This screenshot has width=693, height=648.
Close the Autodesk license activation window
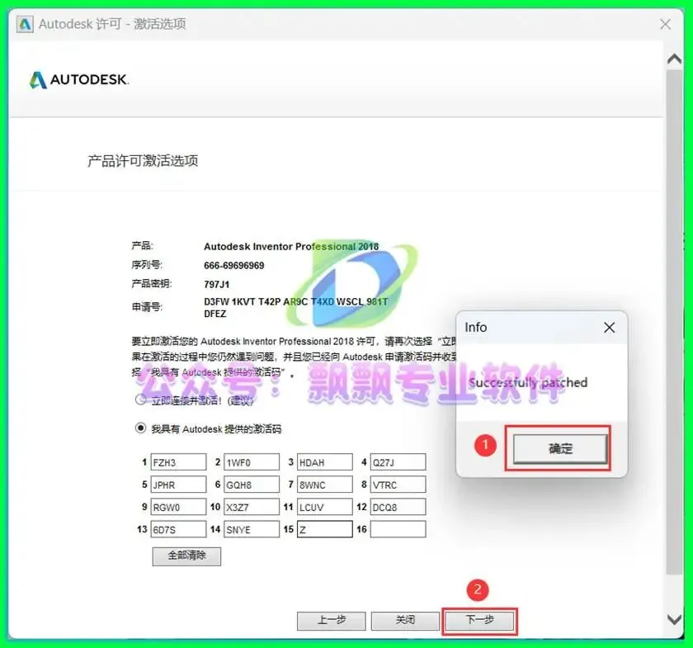pyautogui.click(x=665, y=24)
